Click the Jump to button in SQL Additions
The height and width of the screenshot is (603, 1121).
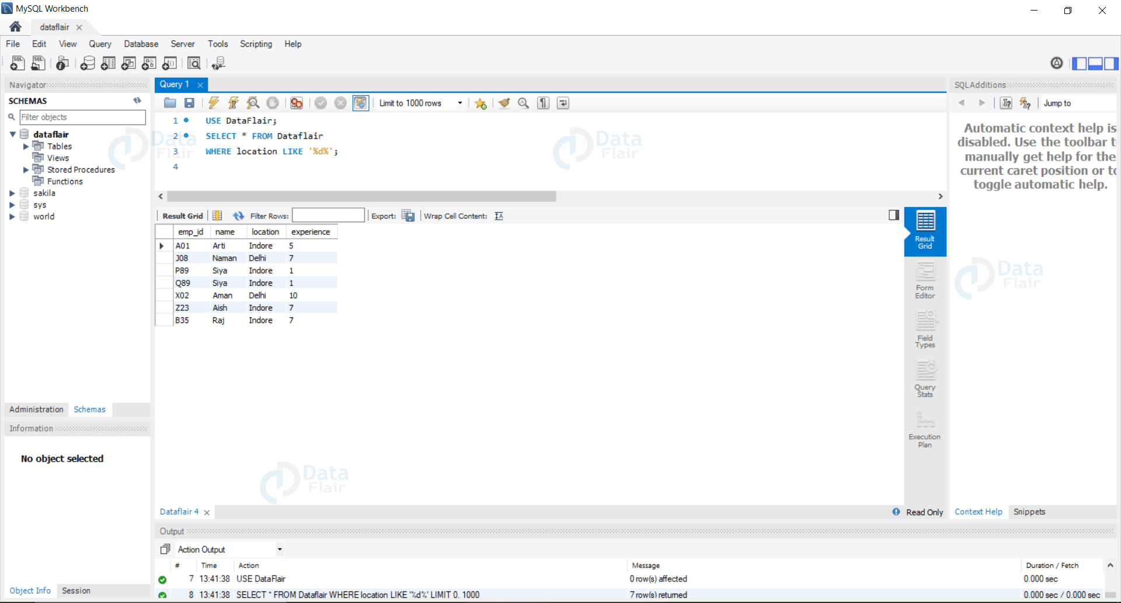pos(1057,103)
